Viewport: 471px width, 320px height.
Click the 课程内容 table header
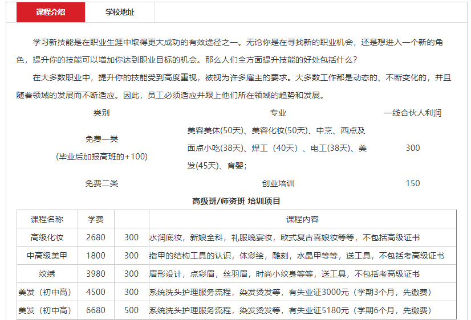[302, 219]
